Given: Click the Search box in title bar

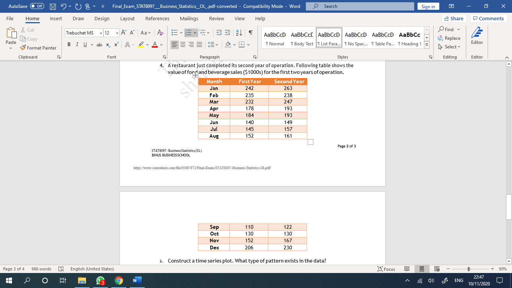Looking at the screenshot, I should [x=360, y=6].
